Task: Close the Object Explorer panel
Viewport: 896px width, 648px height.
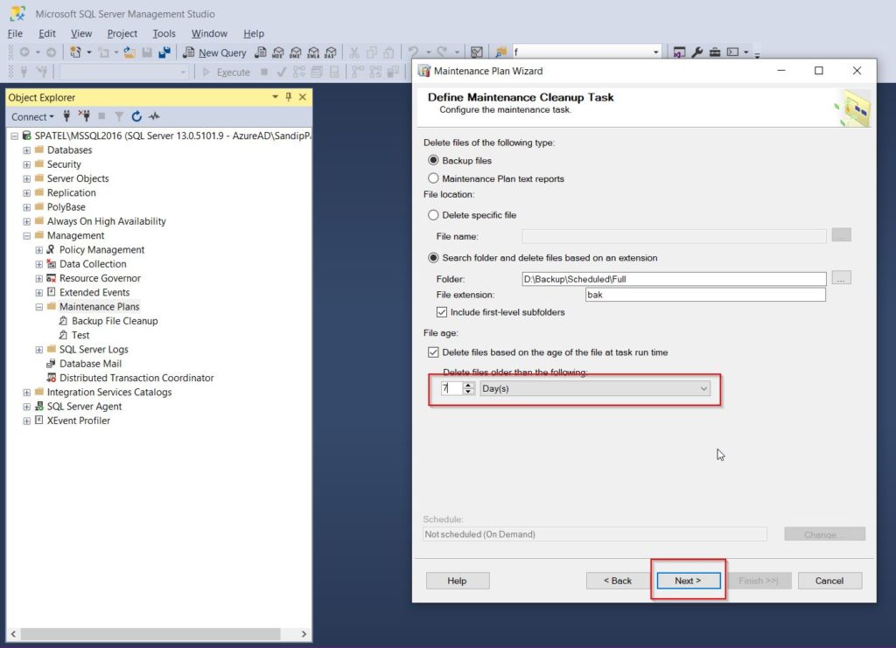Action: (303, 97)
